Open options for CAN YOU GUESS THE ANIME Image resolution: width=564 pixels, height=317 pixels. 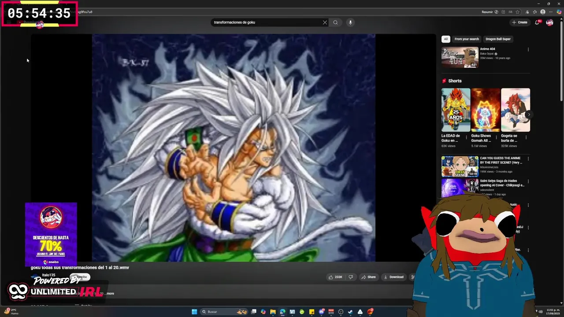click(x=528, y=159)
